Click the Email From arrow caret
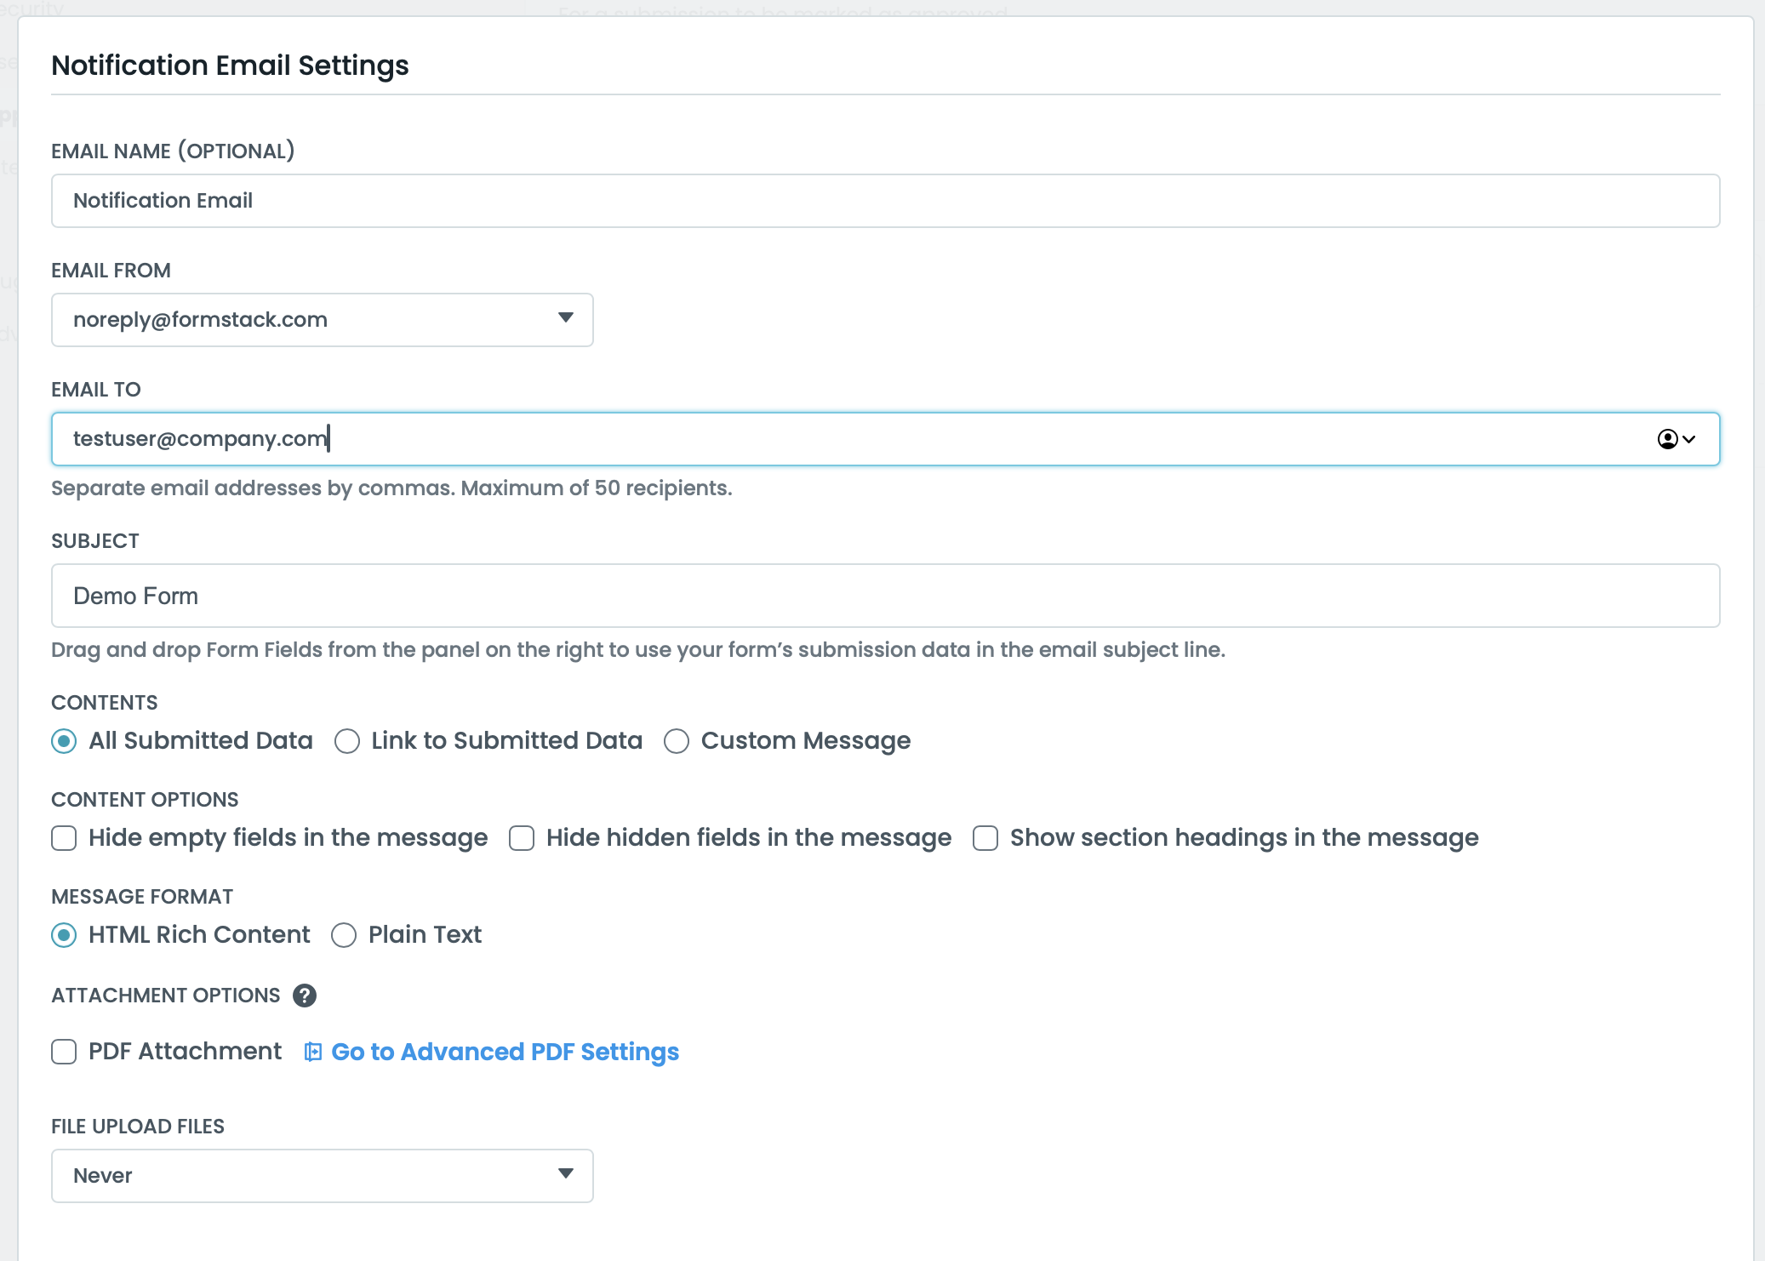Screen dimensions: 1765x1261 tap(566, 318)
